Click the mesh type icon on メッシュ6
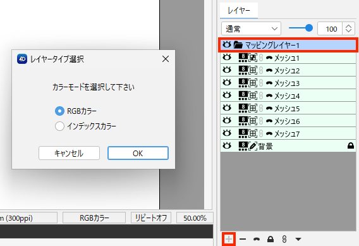The width and height of the screenshot is (359, 246). pyautogui.click(x=253, y=121)
